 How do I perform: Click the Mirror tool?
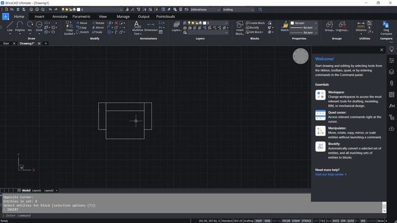click(x=98, y=27)
